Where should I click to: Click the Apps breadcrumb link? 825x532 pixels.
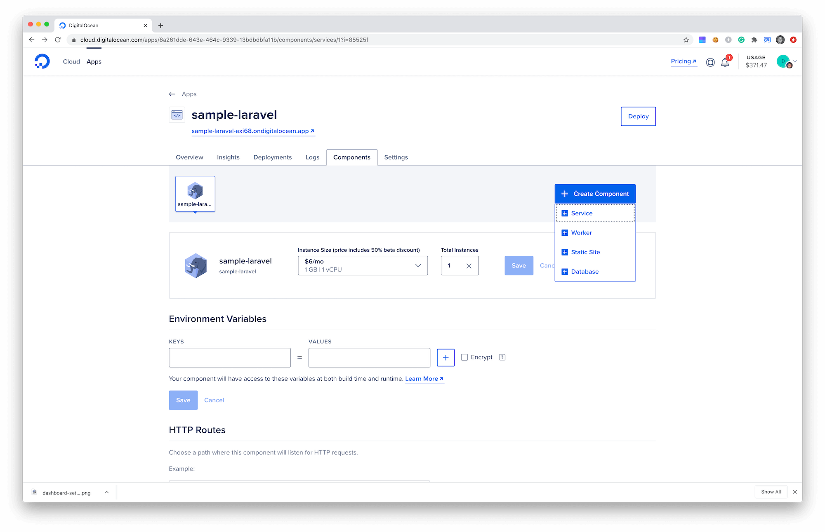(189, 94)
